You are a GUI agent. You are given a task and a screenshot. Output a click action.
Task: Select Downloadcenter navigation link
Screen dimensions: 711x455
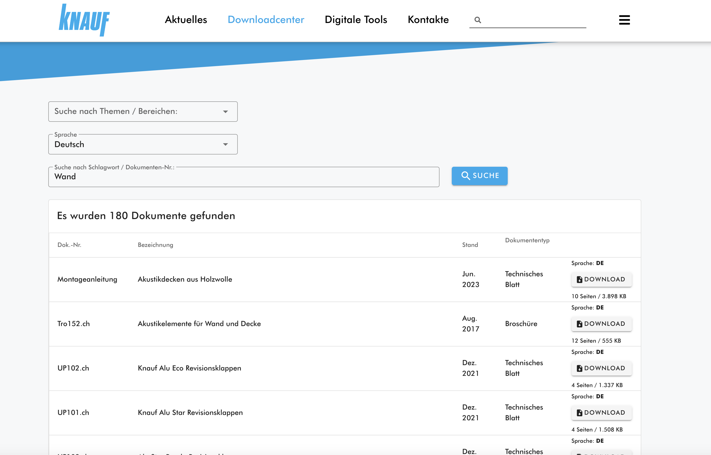(266, 19)
